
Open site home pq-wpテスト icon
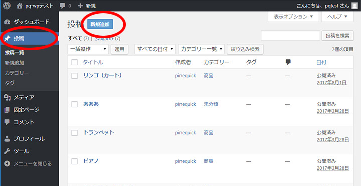[x=20, y=6]
